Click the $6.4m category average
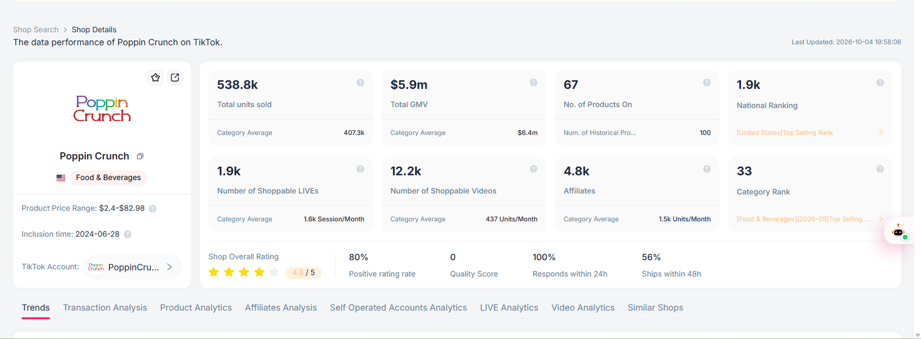Image resolution: width=921 pixels, height=339 pixels. 527,133
